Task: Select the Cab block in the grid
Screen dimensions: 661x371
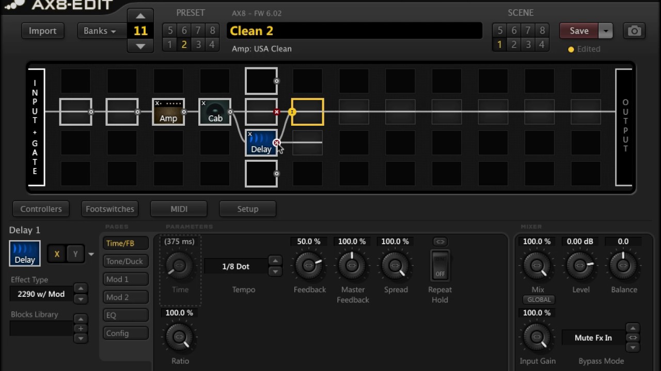Action: coord(215,112)
